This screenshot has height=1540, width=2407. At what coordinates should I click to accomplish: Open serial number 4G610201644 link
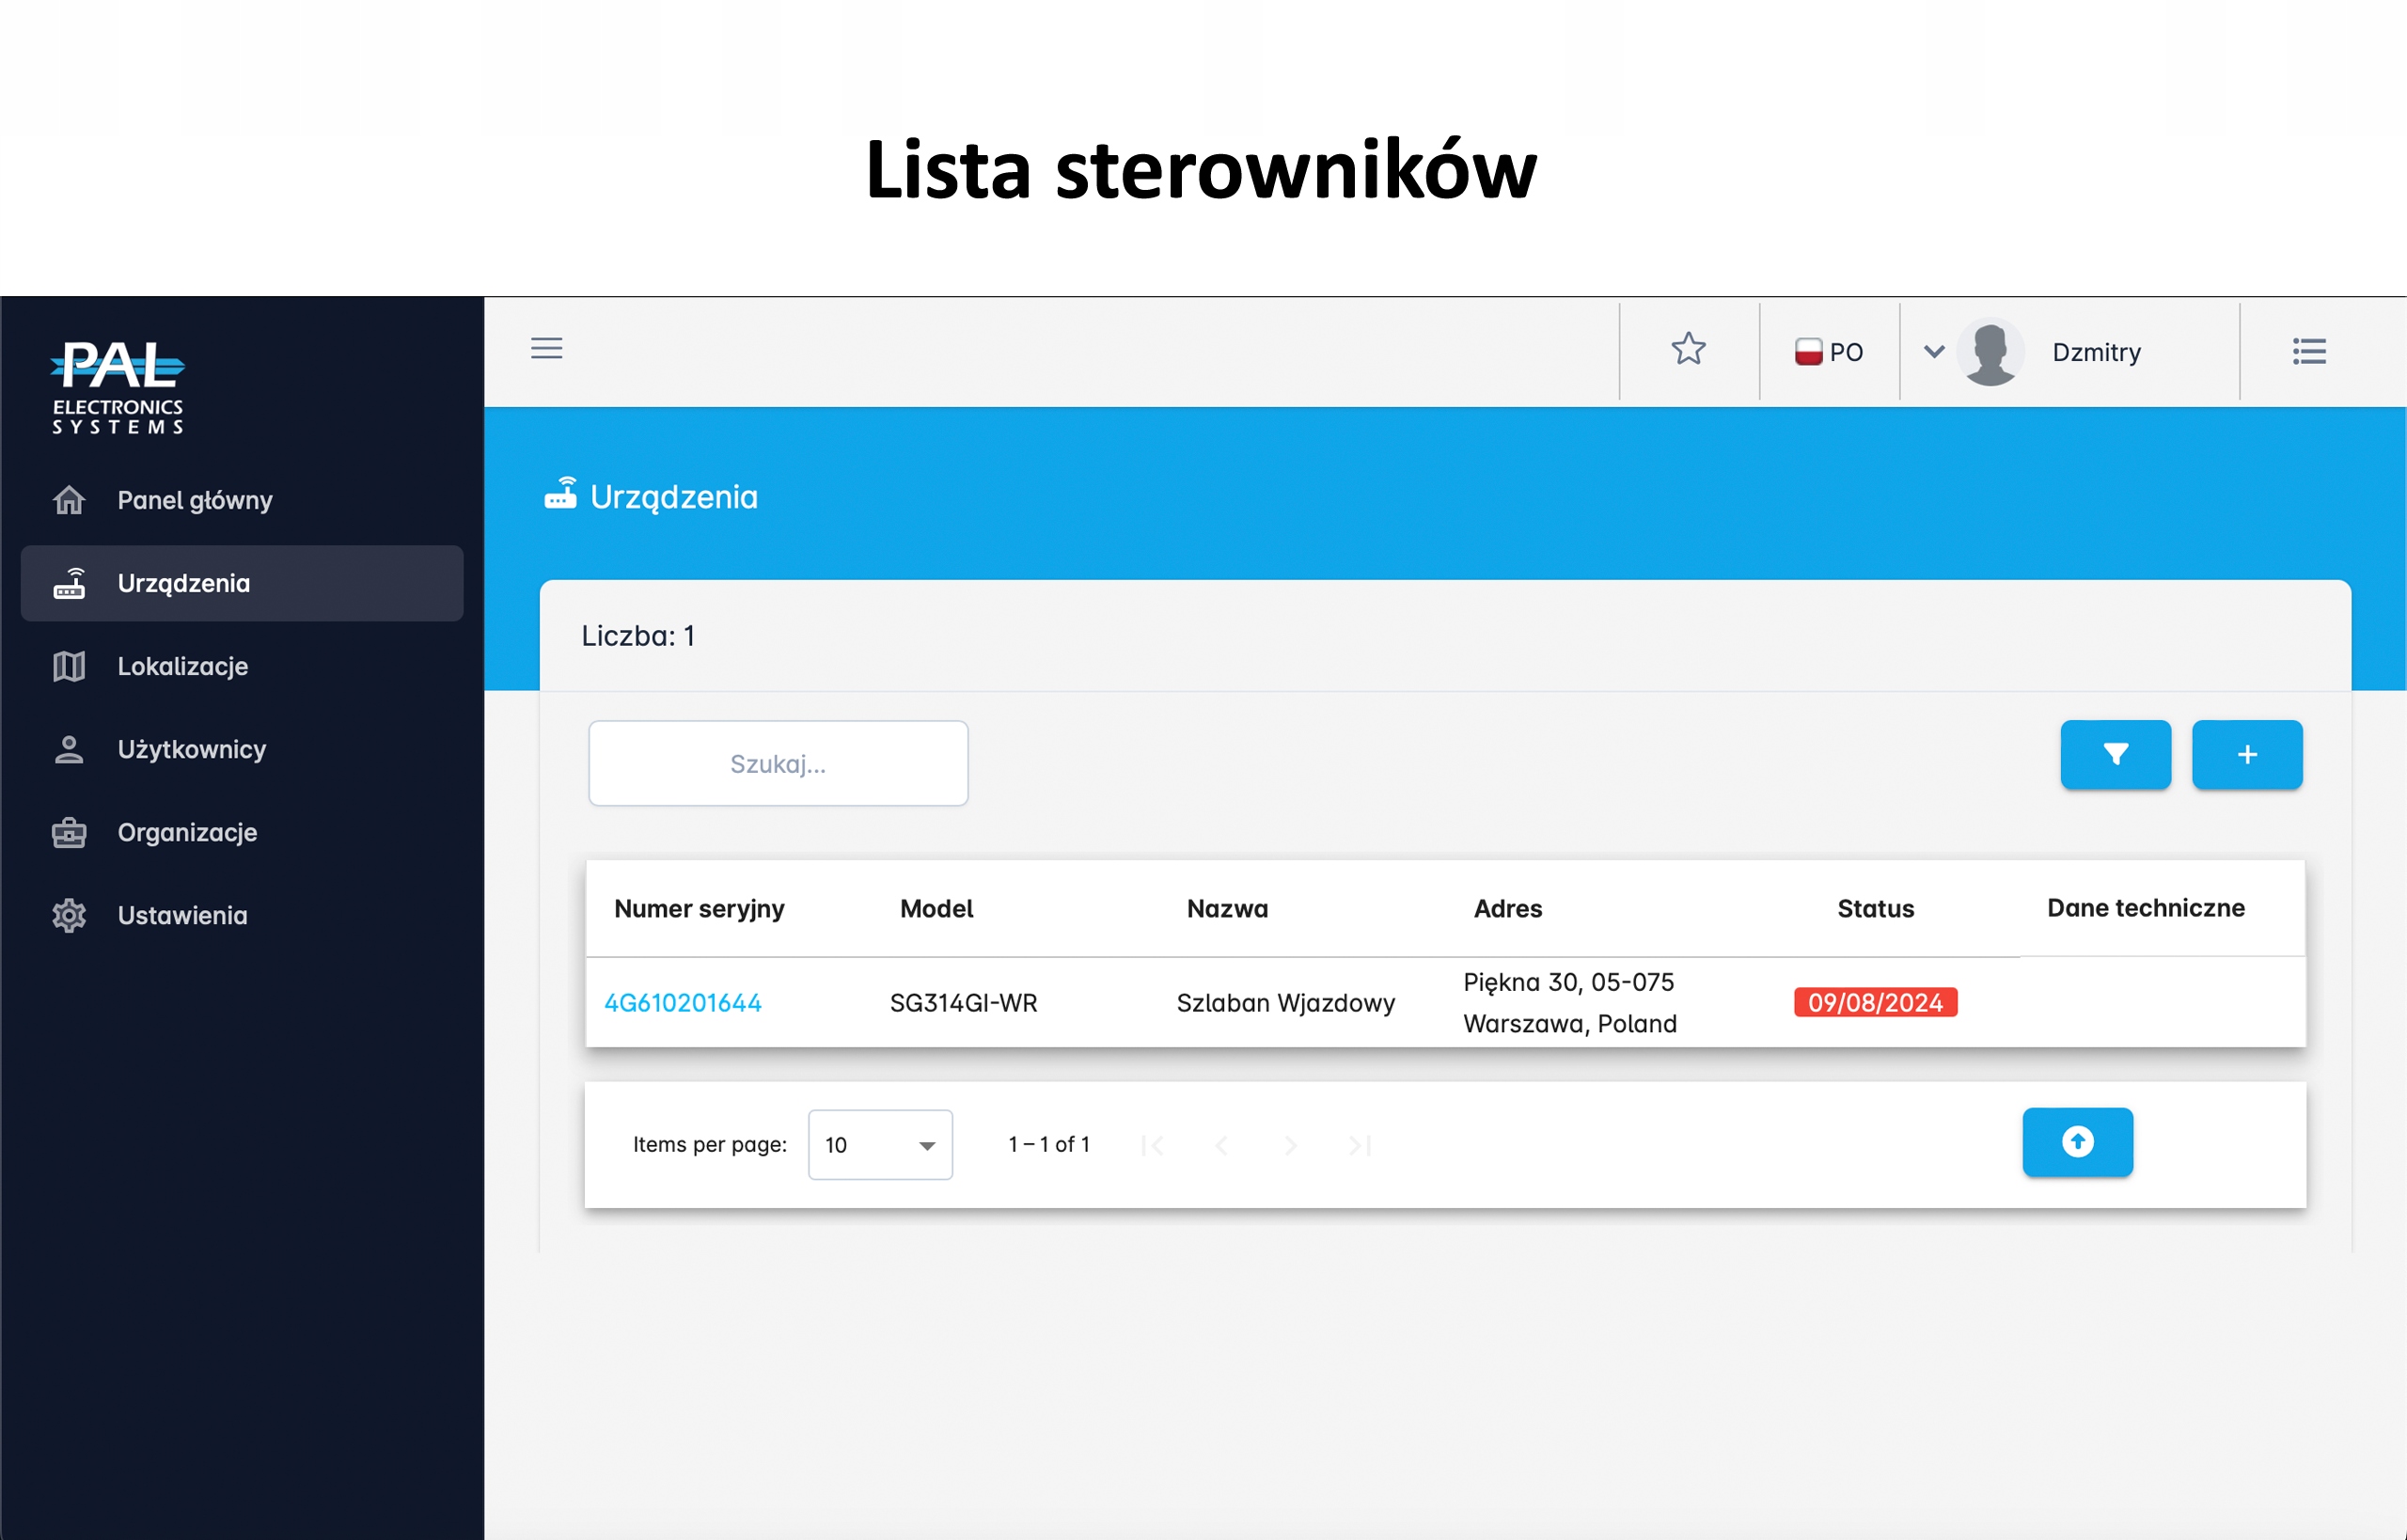[682, 1003]
